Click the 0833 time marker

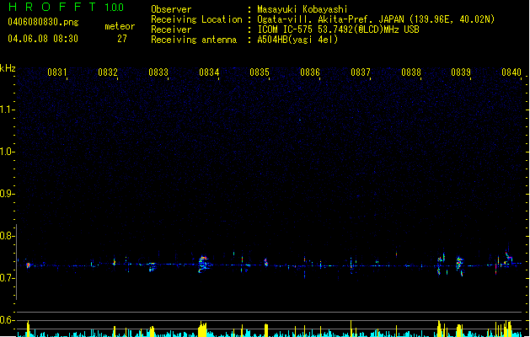(x=158, y=72)
